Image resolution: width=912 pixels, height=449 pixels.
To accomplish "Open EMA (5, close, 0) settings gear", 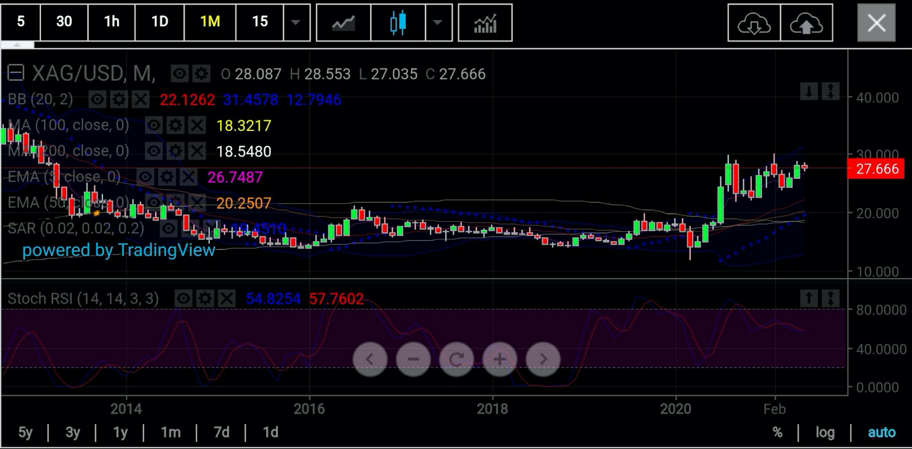I will [167, 177].
